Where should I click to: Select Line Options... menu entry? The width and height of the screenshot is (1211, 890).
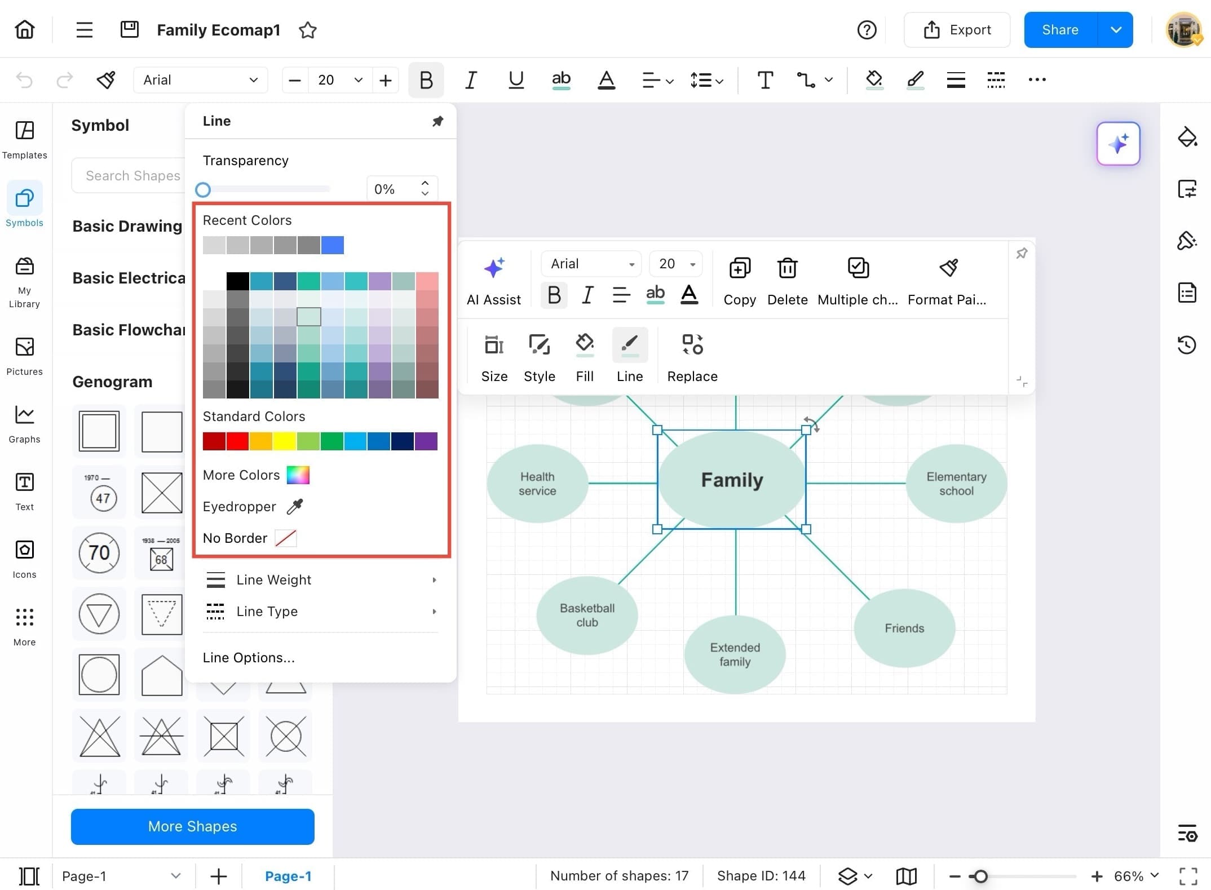249,658
